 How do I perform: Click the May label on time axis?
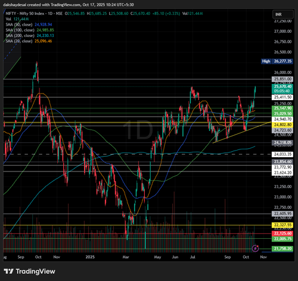(157, 257)
